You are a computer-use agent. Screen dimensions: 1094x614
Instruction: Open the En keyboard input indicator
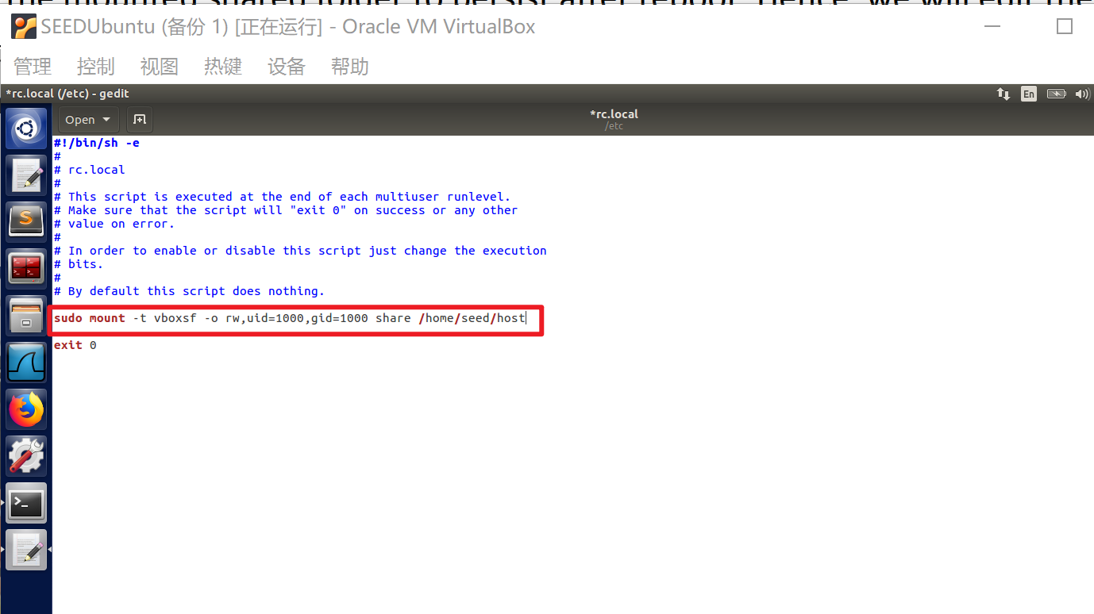coord(1029,94)
